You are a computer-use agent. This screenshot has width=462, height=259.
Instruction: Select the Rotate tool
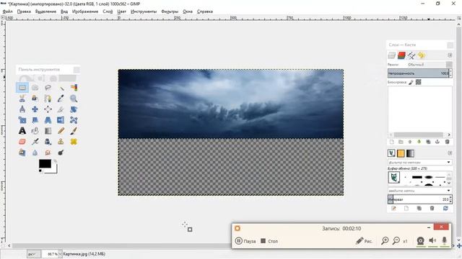[74, 109]
